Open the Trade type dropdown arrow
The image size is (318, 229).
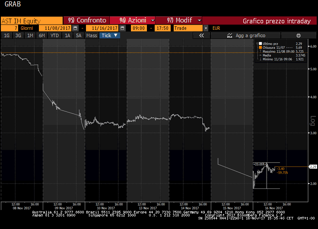tap(206, 28)
